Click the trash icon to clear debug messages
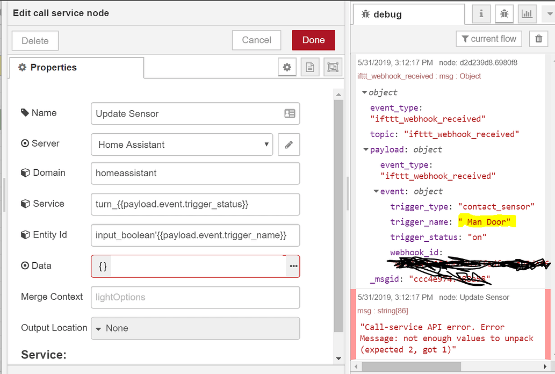555x374 pixels. point(538,39)
